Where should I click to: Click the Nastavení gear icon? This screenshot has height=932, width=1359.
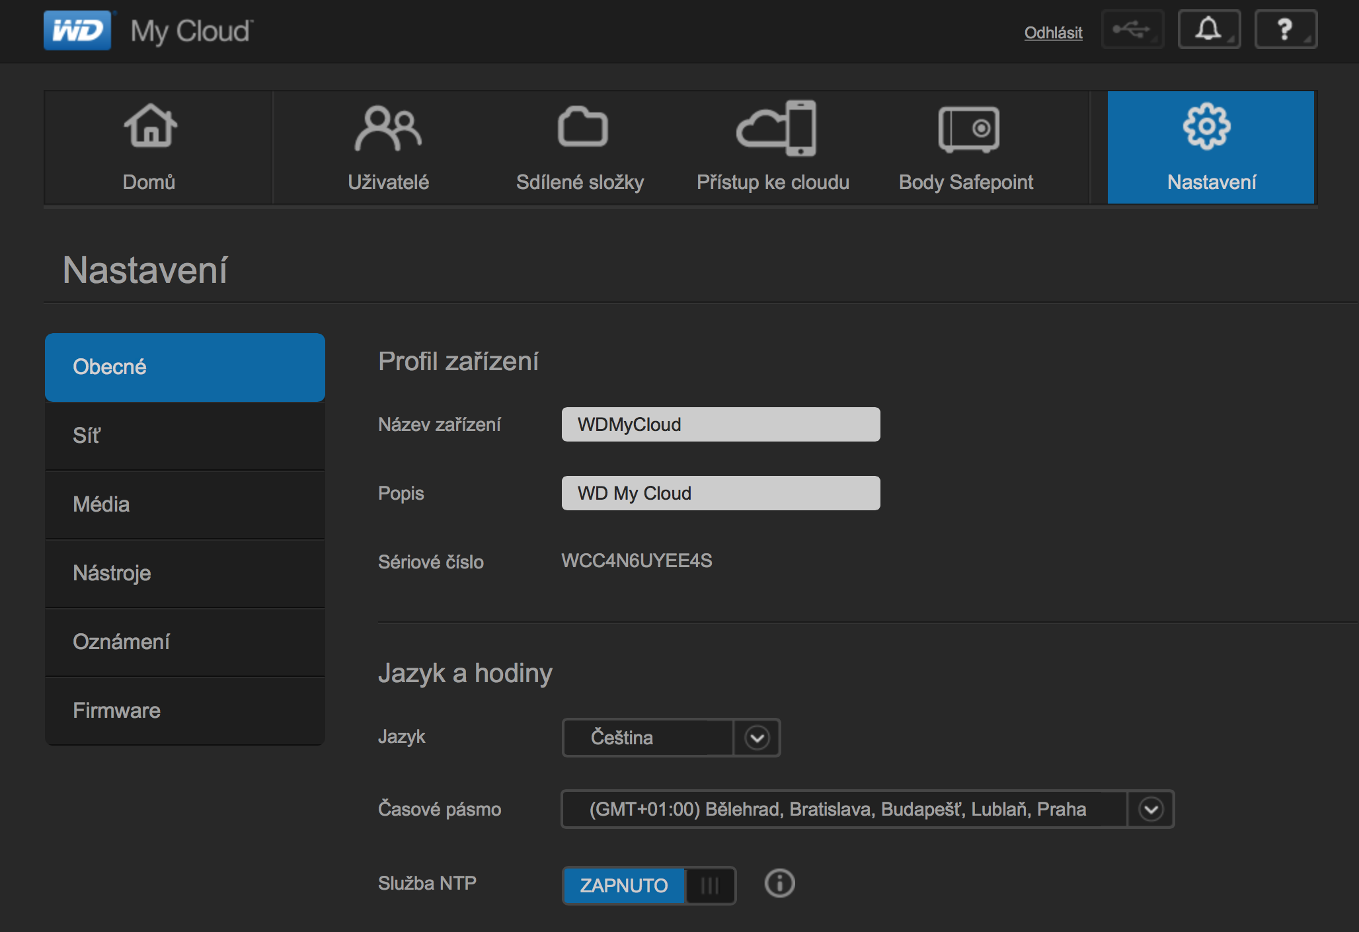click(x=1207, y=127)
